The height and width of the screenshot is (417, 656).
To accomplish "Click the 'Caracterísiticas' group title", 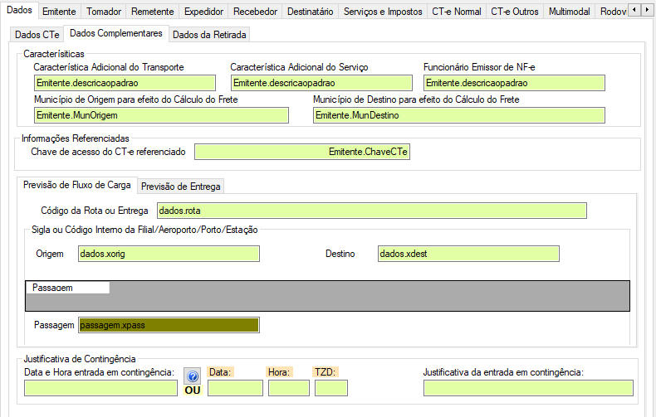I will coord(53,54).
